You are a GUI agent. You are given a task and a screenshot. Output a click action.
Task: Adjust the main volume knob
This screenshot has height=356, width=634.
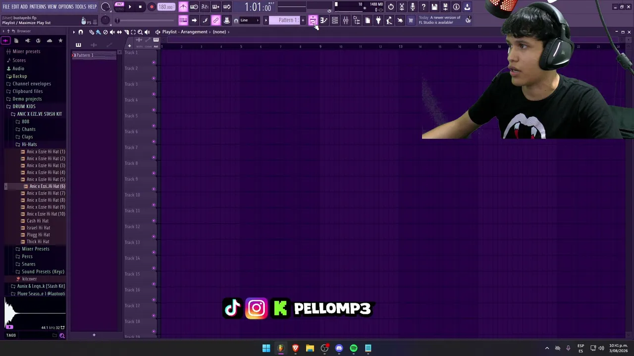tap(106, 7)
